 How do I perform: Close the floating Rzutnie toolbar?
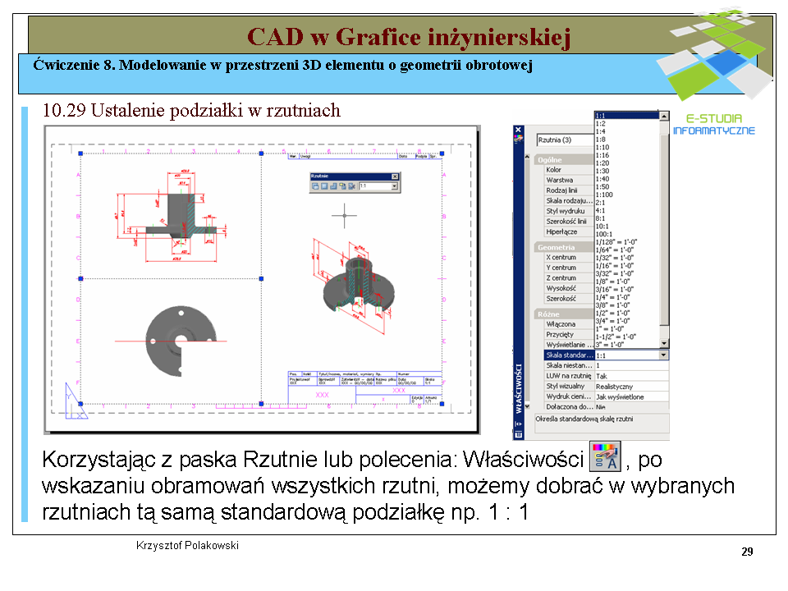click(x=395, y=176)
